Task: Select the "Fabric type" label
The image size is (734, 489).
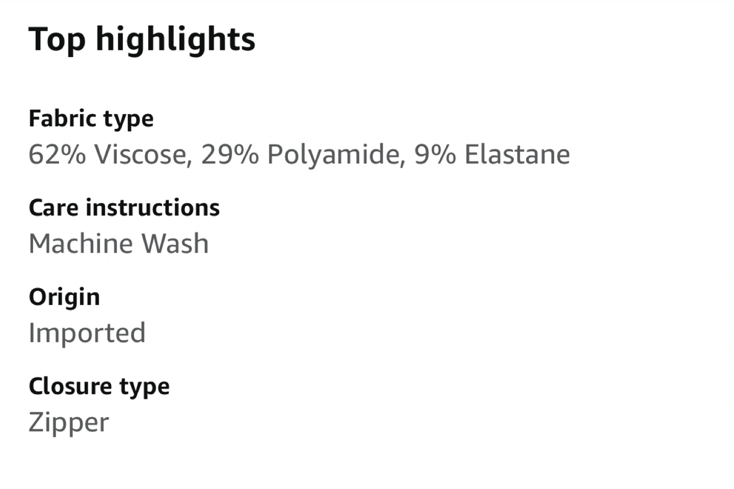Action: tap(91, 119)
